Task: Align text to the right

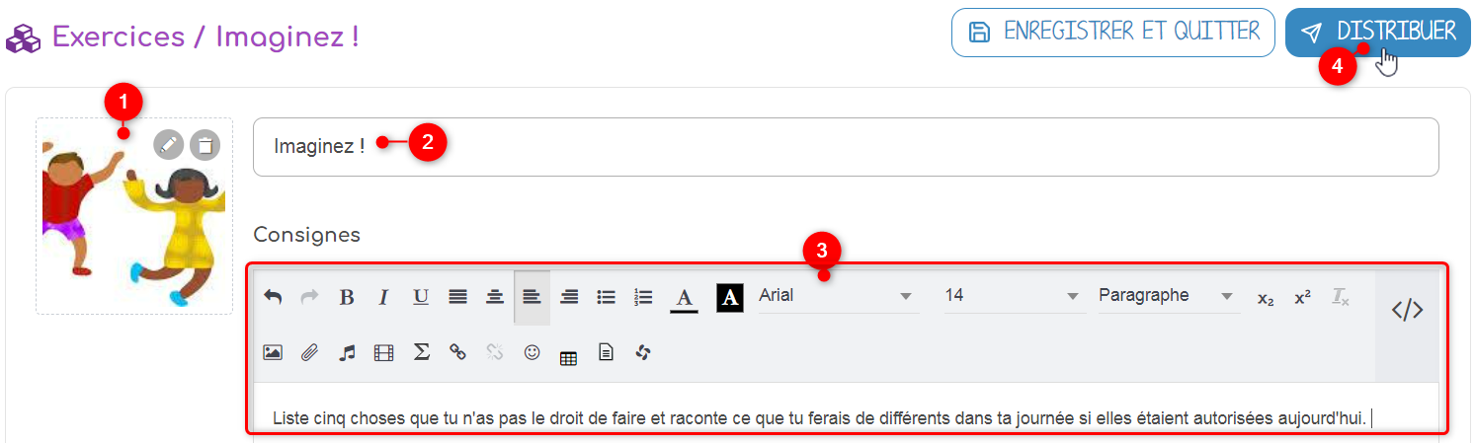Action: pyautogui.click(x=569, y=297)
